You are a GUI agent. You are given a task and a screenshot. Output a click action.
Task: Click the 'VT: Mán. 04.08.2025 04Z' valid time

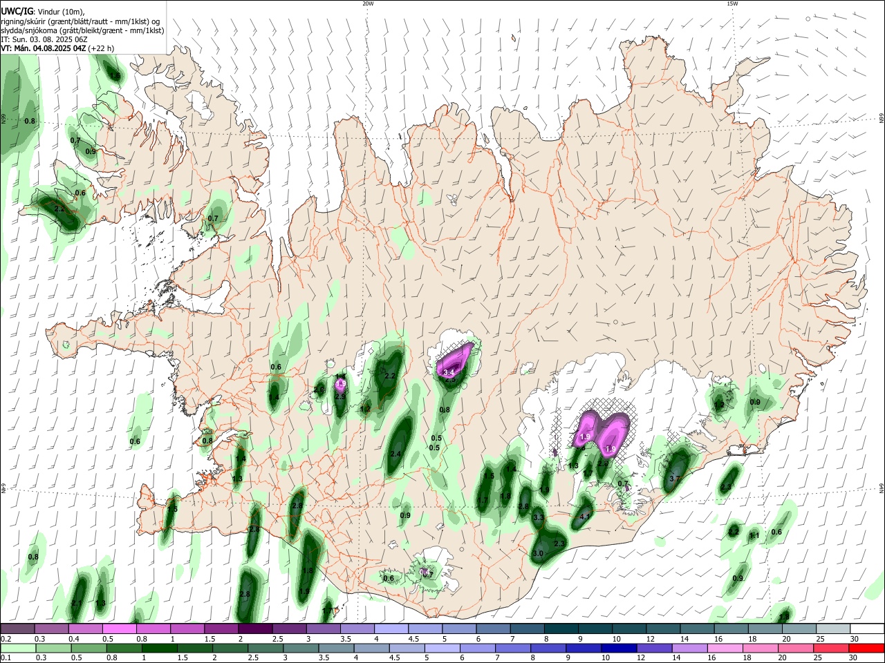(x=44, y=48)
